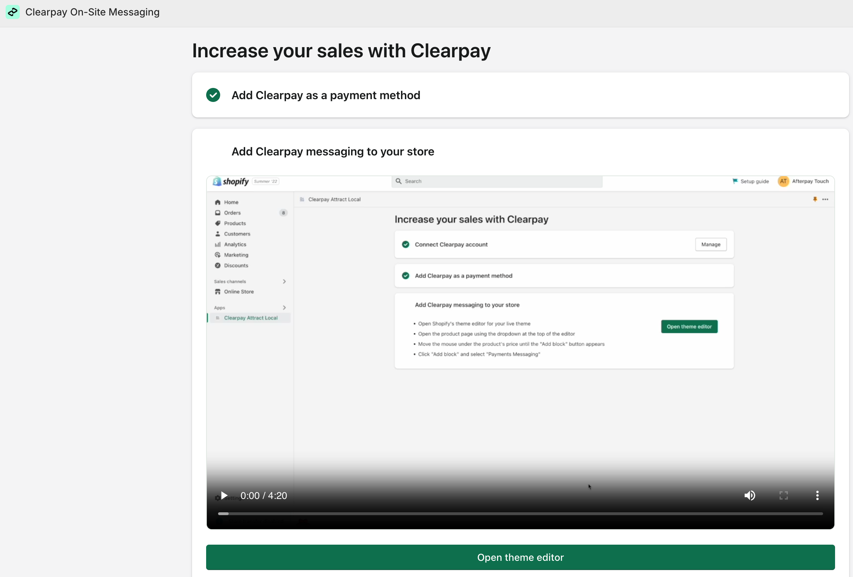Mute the video with speaker icon
Image resolution: width=853 pixels, height=577 pixels.
(750, 495)
